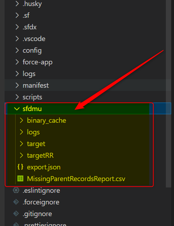Select the targetRR folder name

(x=40, y=156)
